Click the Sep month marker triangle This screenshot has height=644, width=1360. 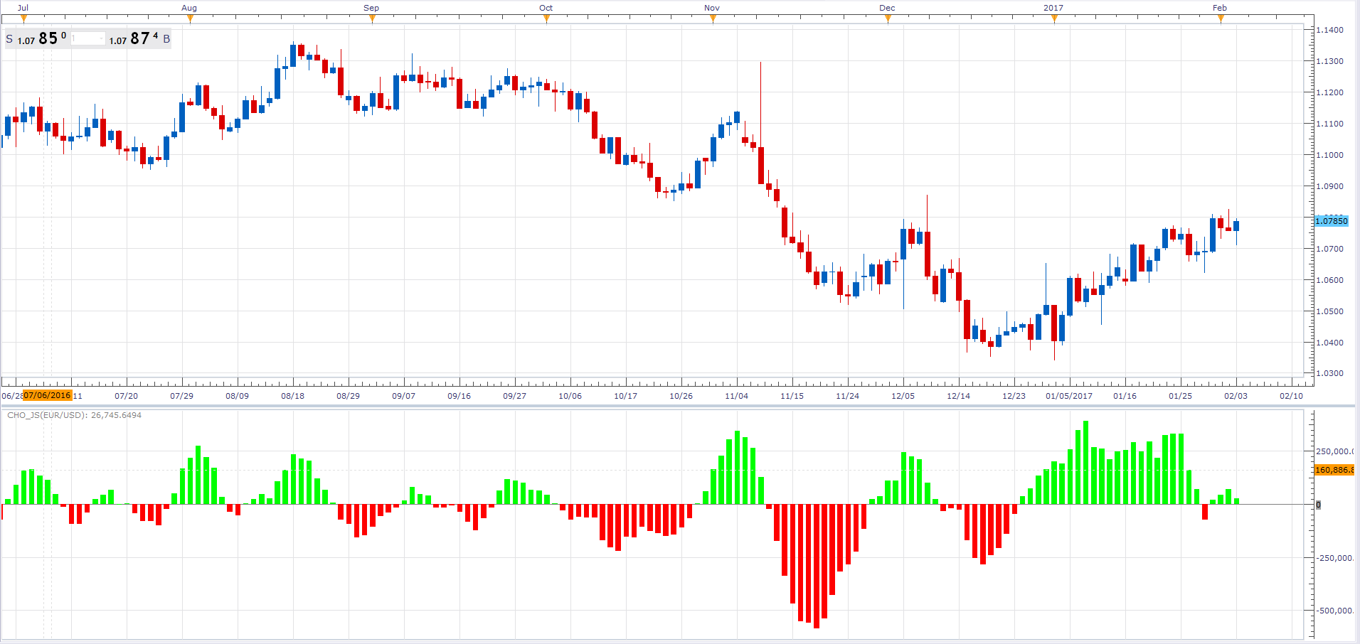tap(372, 19)
